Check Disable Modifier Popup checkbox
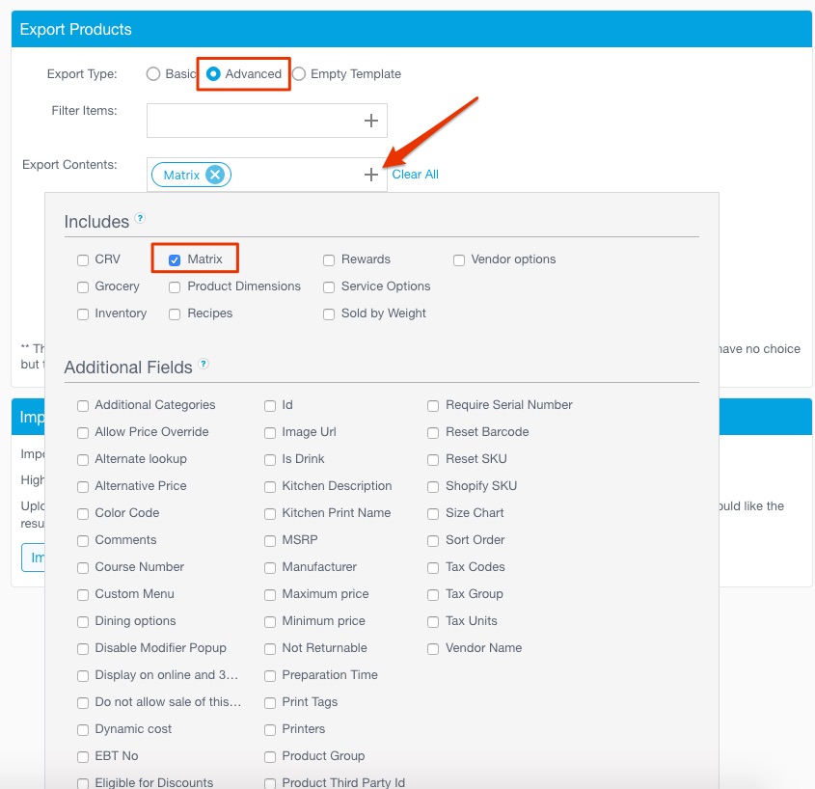Screen dimensions: 815x789 [x=83, y=649]
